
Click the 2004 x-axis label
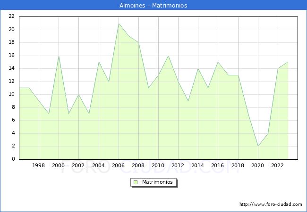click(99, 165)
